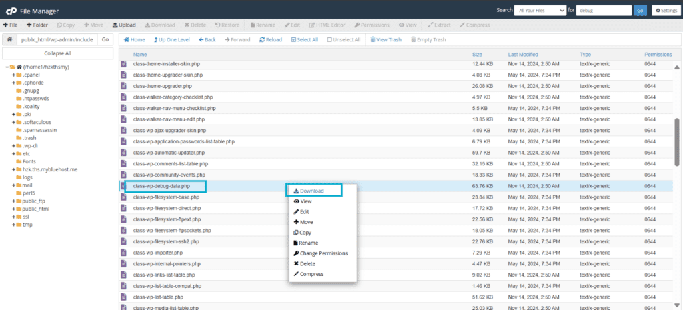Reload the file listing

click(x=271, y=39)
